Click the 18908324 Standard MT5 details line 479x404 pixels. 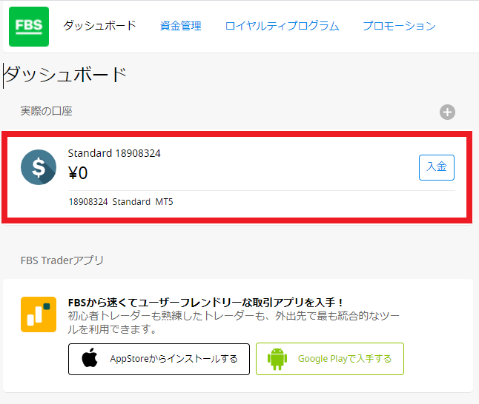click(x=121, y=202)
